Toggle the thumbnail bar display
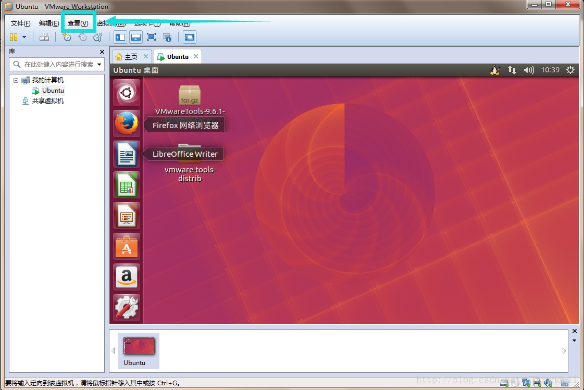584x390 pixels. 135,37
